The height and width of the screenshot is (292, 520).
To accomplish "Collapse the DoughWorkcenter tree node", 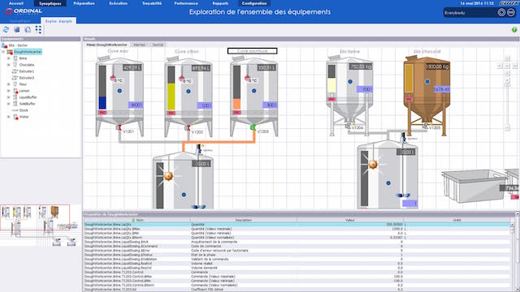I will coord(3,52).
